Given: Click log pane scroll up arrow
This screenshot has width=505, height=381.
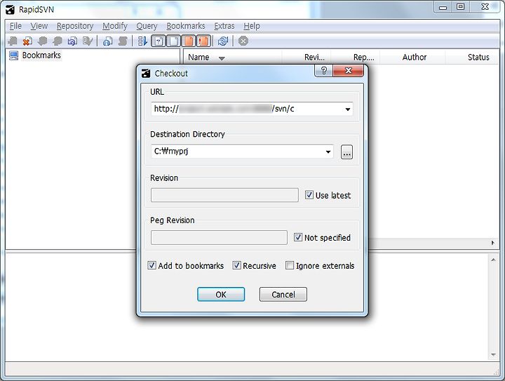Looking at the screenshot, I should point(493,260).
